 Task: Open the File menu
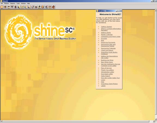coord(2,3)
